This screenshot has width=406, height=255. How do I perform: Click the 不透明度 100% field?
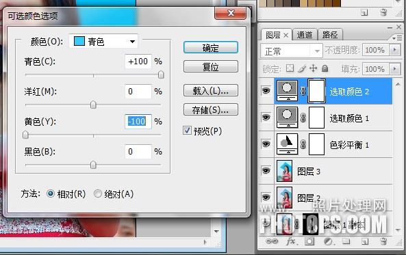tap(376, 50)
